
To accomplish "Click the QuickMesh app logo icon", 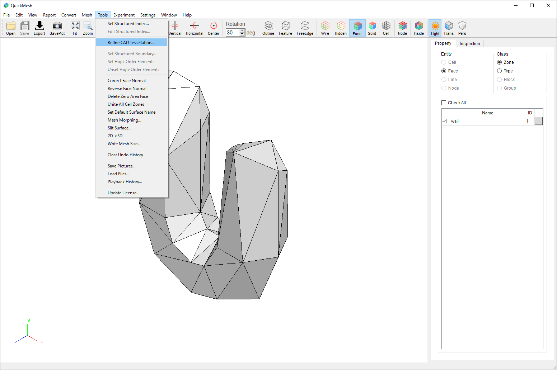I will (6, 5).
